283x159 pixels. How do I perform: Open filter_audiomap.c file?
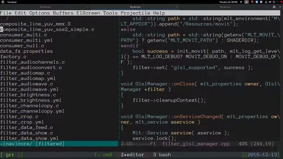point(25,73)
